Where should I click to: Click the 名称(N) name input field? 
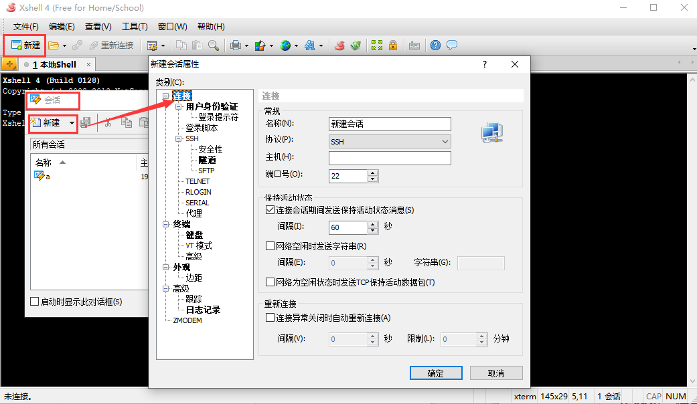pyautogui.click(x=390, y=124)
